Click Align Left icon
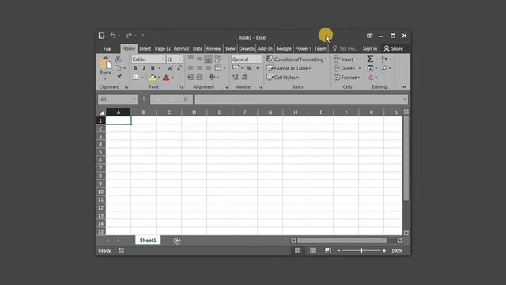 tap(191, 68)
